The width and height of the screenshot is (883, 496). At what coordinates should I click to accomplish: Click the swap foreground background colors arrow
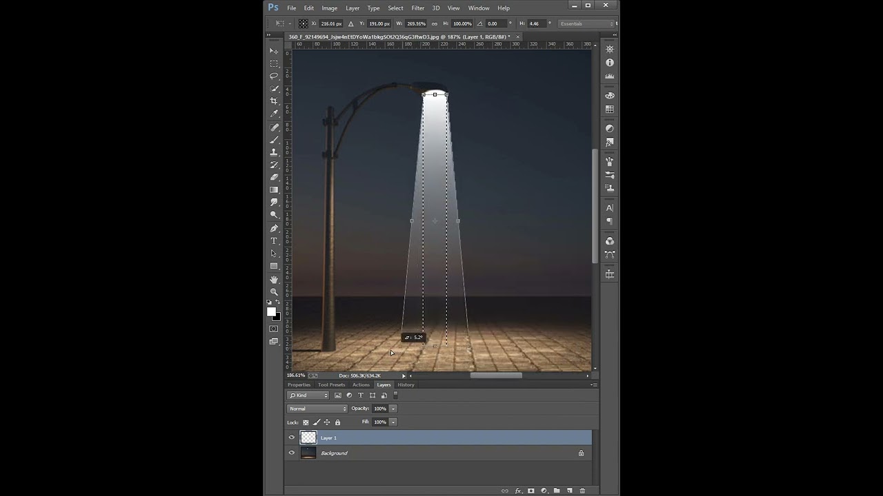coord(277,302)
